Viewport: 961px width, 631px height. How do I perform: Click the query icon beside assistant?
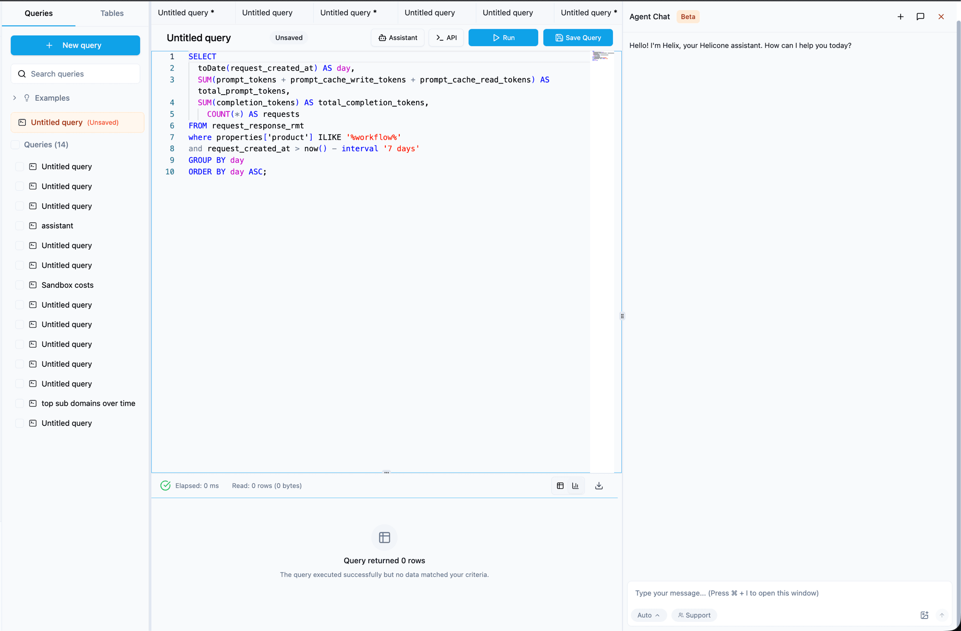[x=33, y=226]
